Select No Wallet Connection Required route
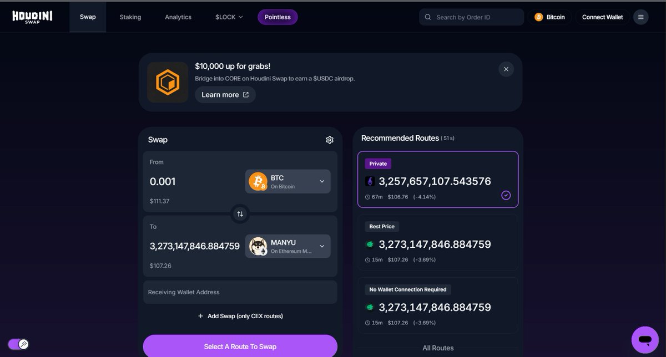Image resolution: width=666 pixels, height=357 pixels. pyautogui.click(x=438, y=305)
